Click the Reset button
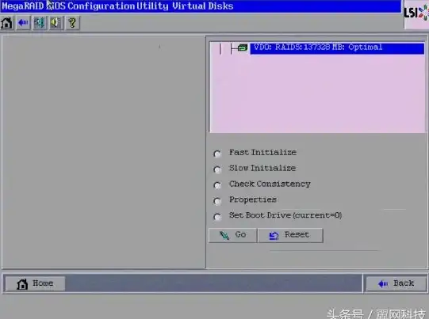Viewport: 429px width, 319px height. click(290, 235)
